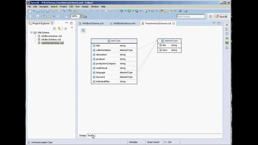Switch to infoBoxInstance.xml editor tab
258x145 pixels.
click(x=123, y=23)
